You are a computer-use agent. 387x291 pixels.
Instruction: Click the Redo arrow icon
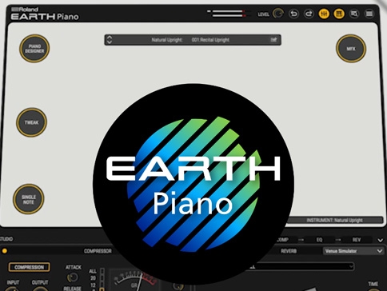[309, 14]
